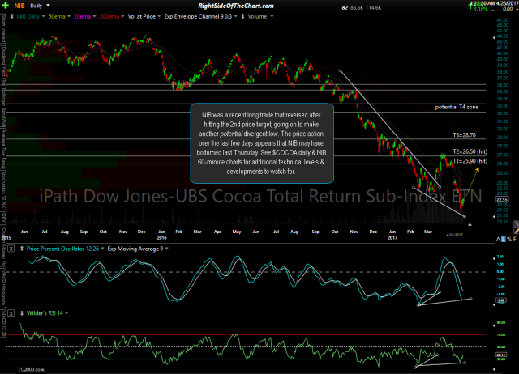Click the Exp Envelope Channel 9 0.3 label
Image resolution: width=519 pixels, height=374 pixels.
[x=198, y=16]
